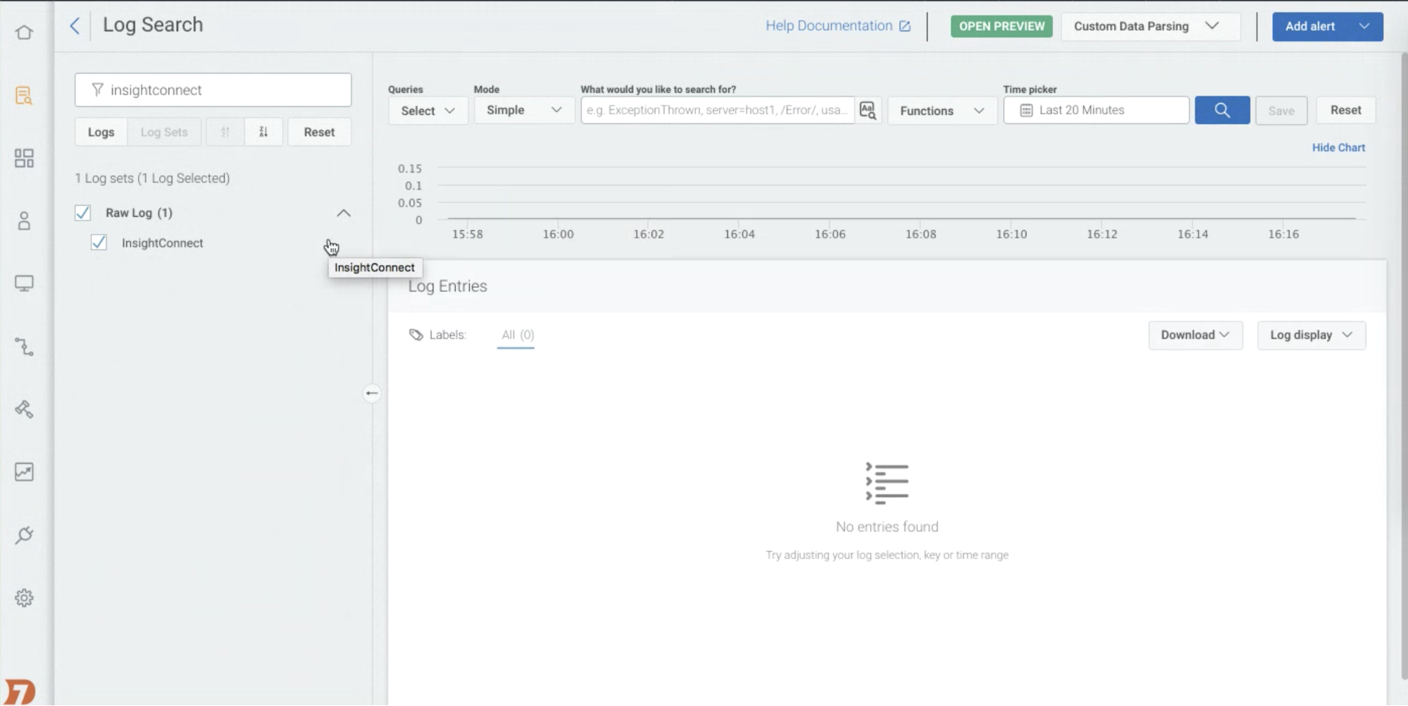Image resolution: width=1408 pixels, height=706 pixels.
Task: Open the Mode Simple dropdown
Action: click(523, 111)
